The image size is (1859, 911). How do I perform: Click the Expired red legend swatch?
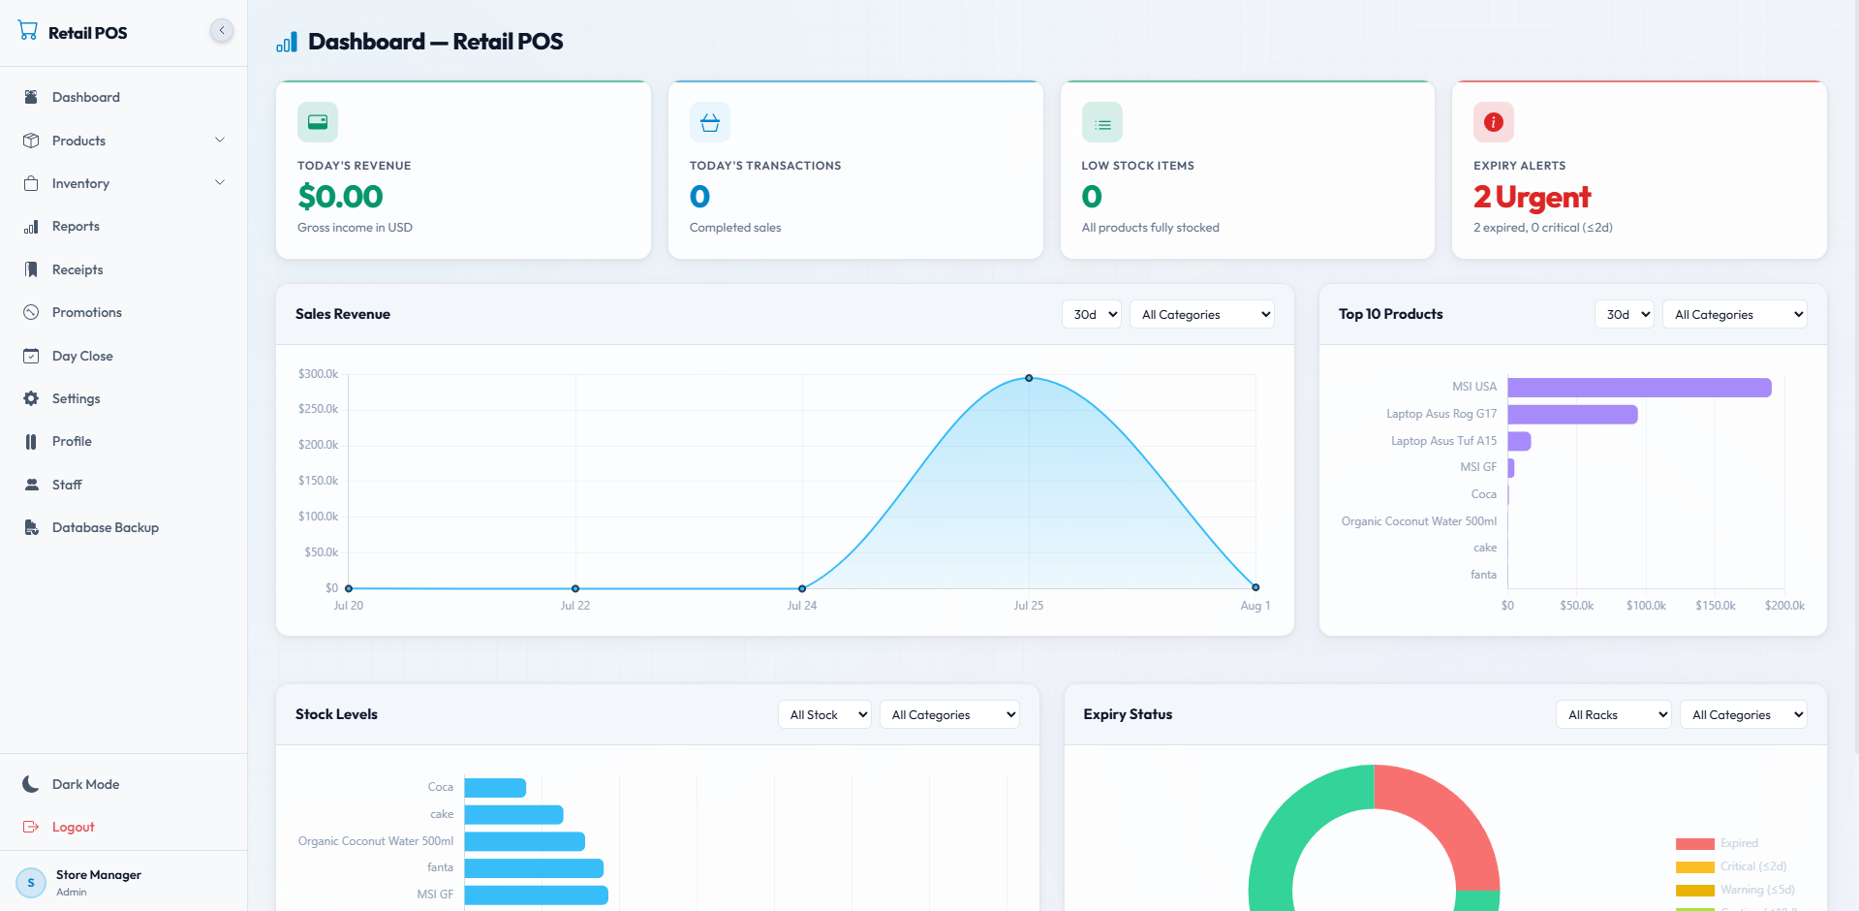pos(1695,843)
